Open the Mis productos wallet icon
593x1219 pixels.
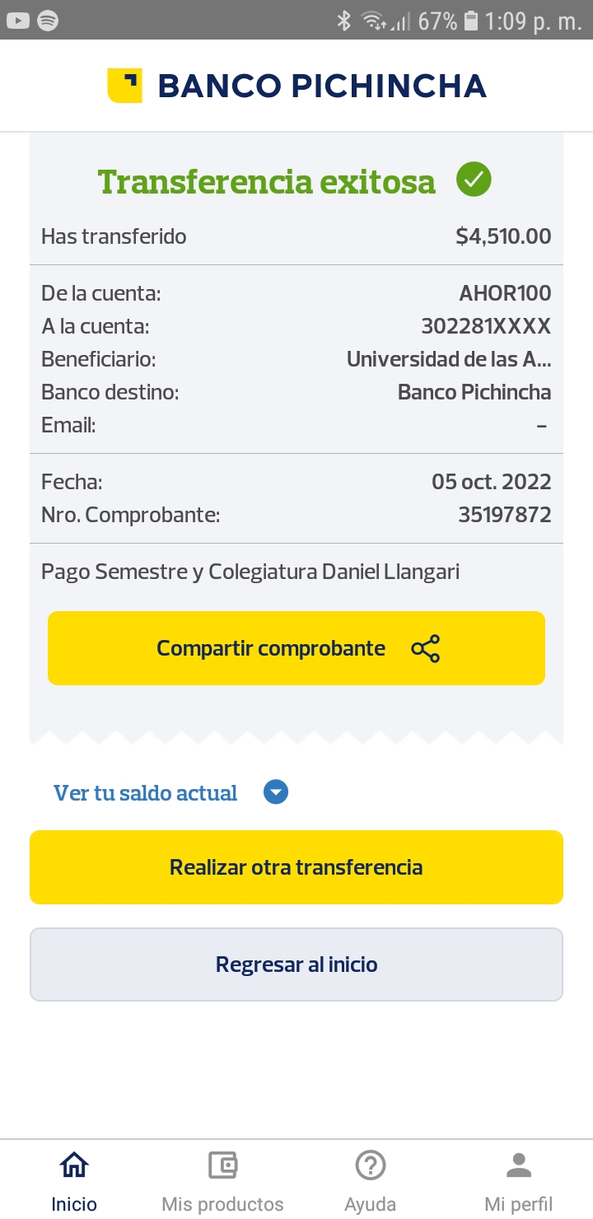[x=222, y=1165]
